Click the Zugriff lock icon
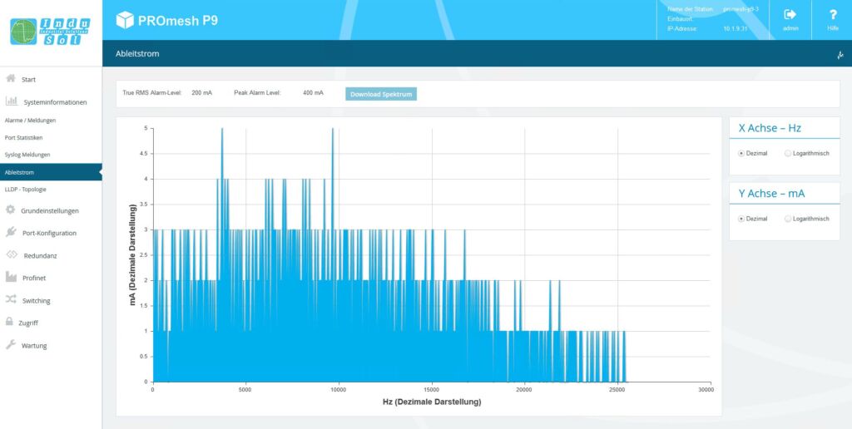 pyautogui.click(x=9, y=322)
